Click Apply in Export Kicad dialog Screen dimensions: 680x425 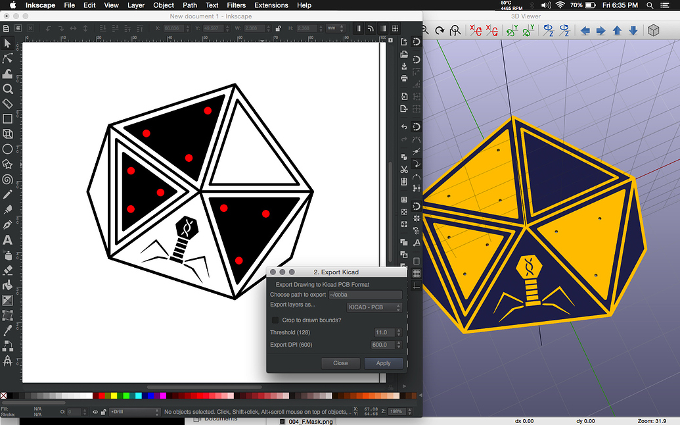point(384,363)
